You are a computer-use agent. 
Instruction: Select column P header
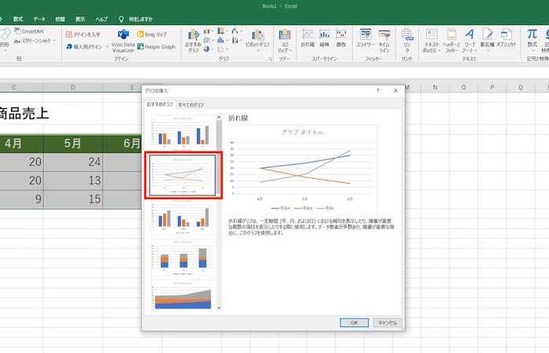pos(492,87)
